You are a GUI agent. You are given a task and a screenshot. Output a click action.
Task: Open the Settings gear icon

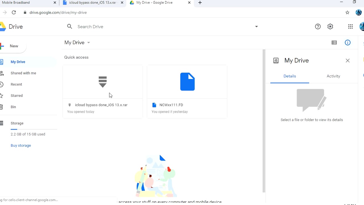330,26
